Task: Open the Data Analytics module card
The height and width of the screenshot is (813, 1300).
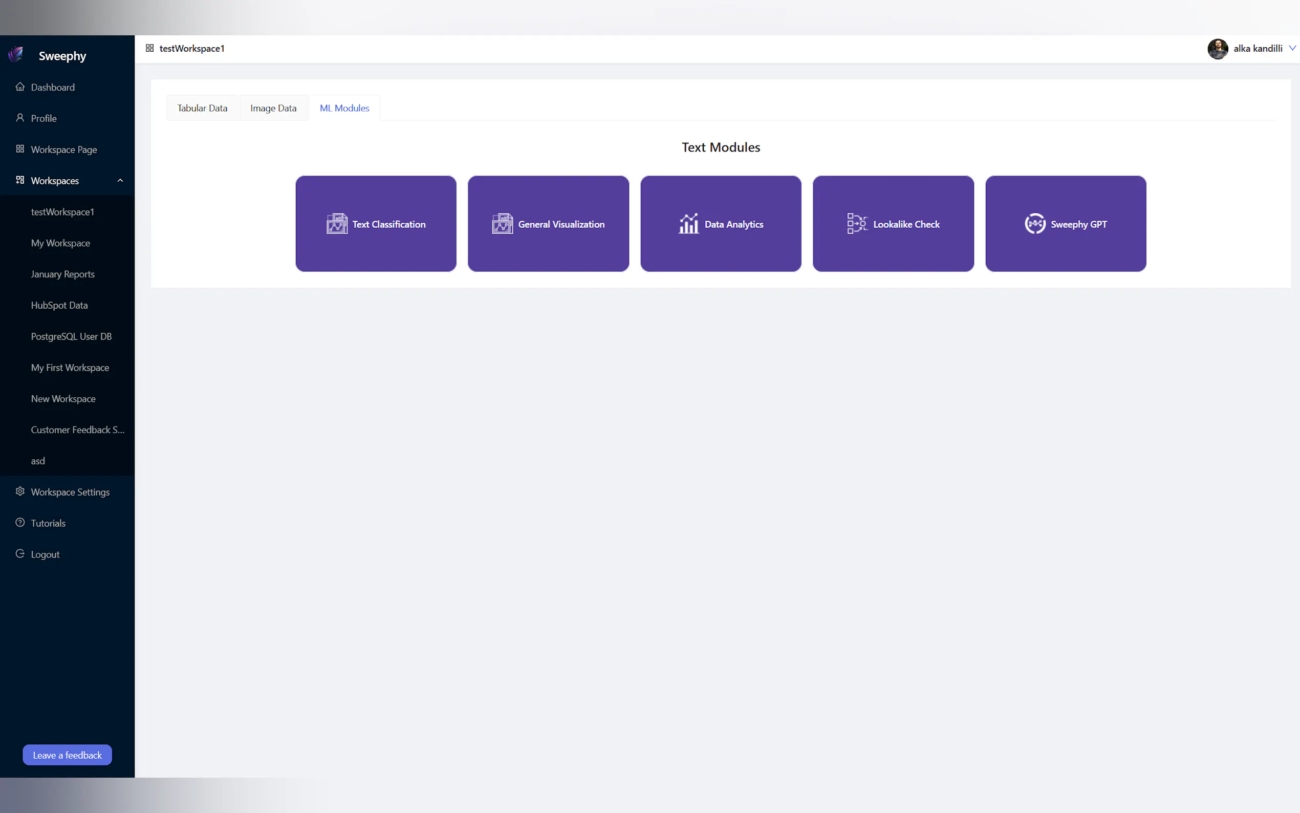Action: tap(721, 224)
